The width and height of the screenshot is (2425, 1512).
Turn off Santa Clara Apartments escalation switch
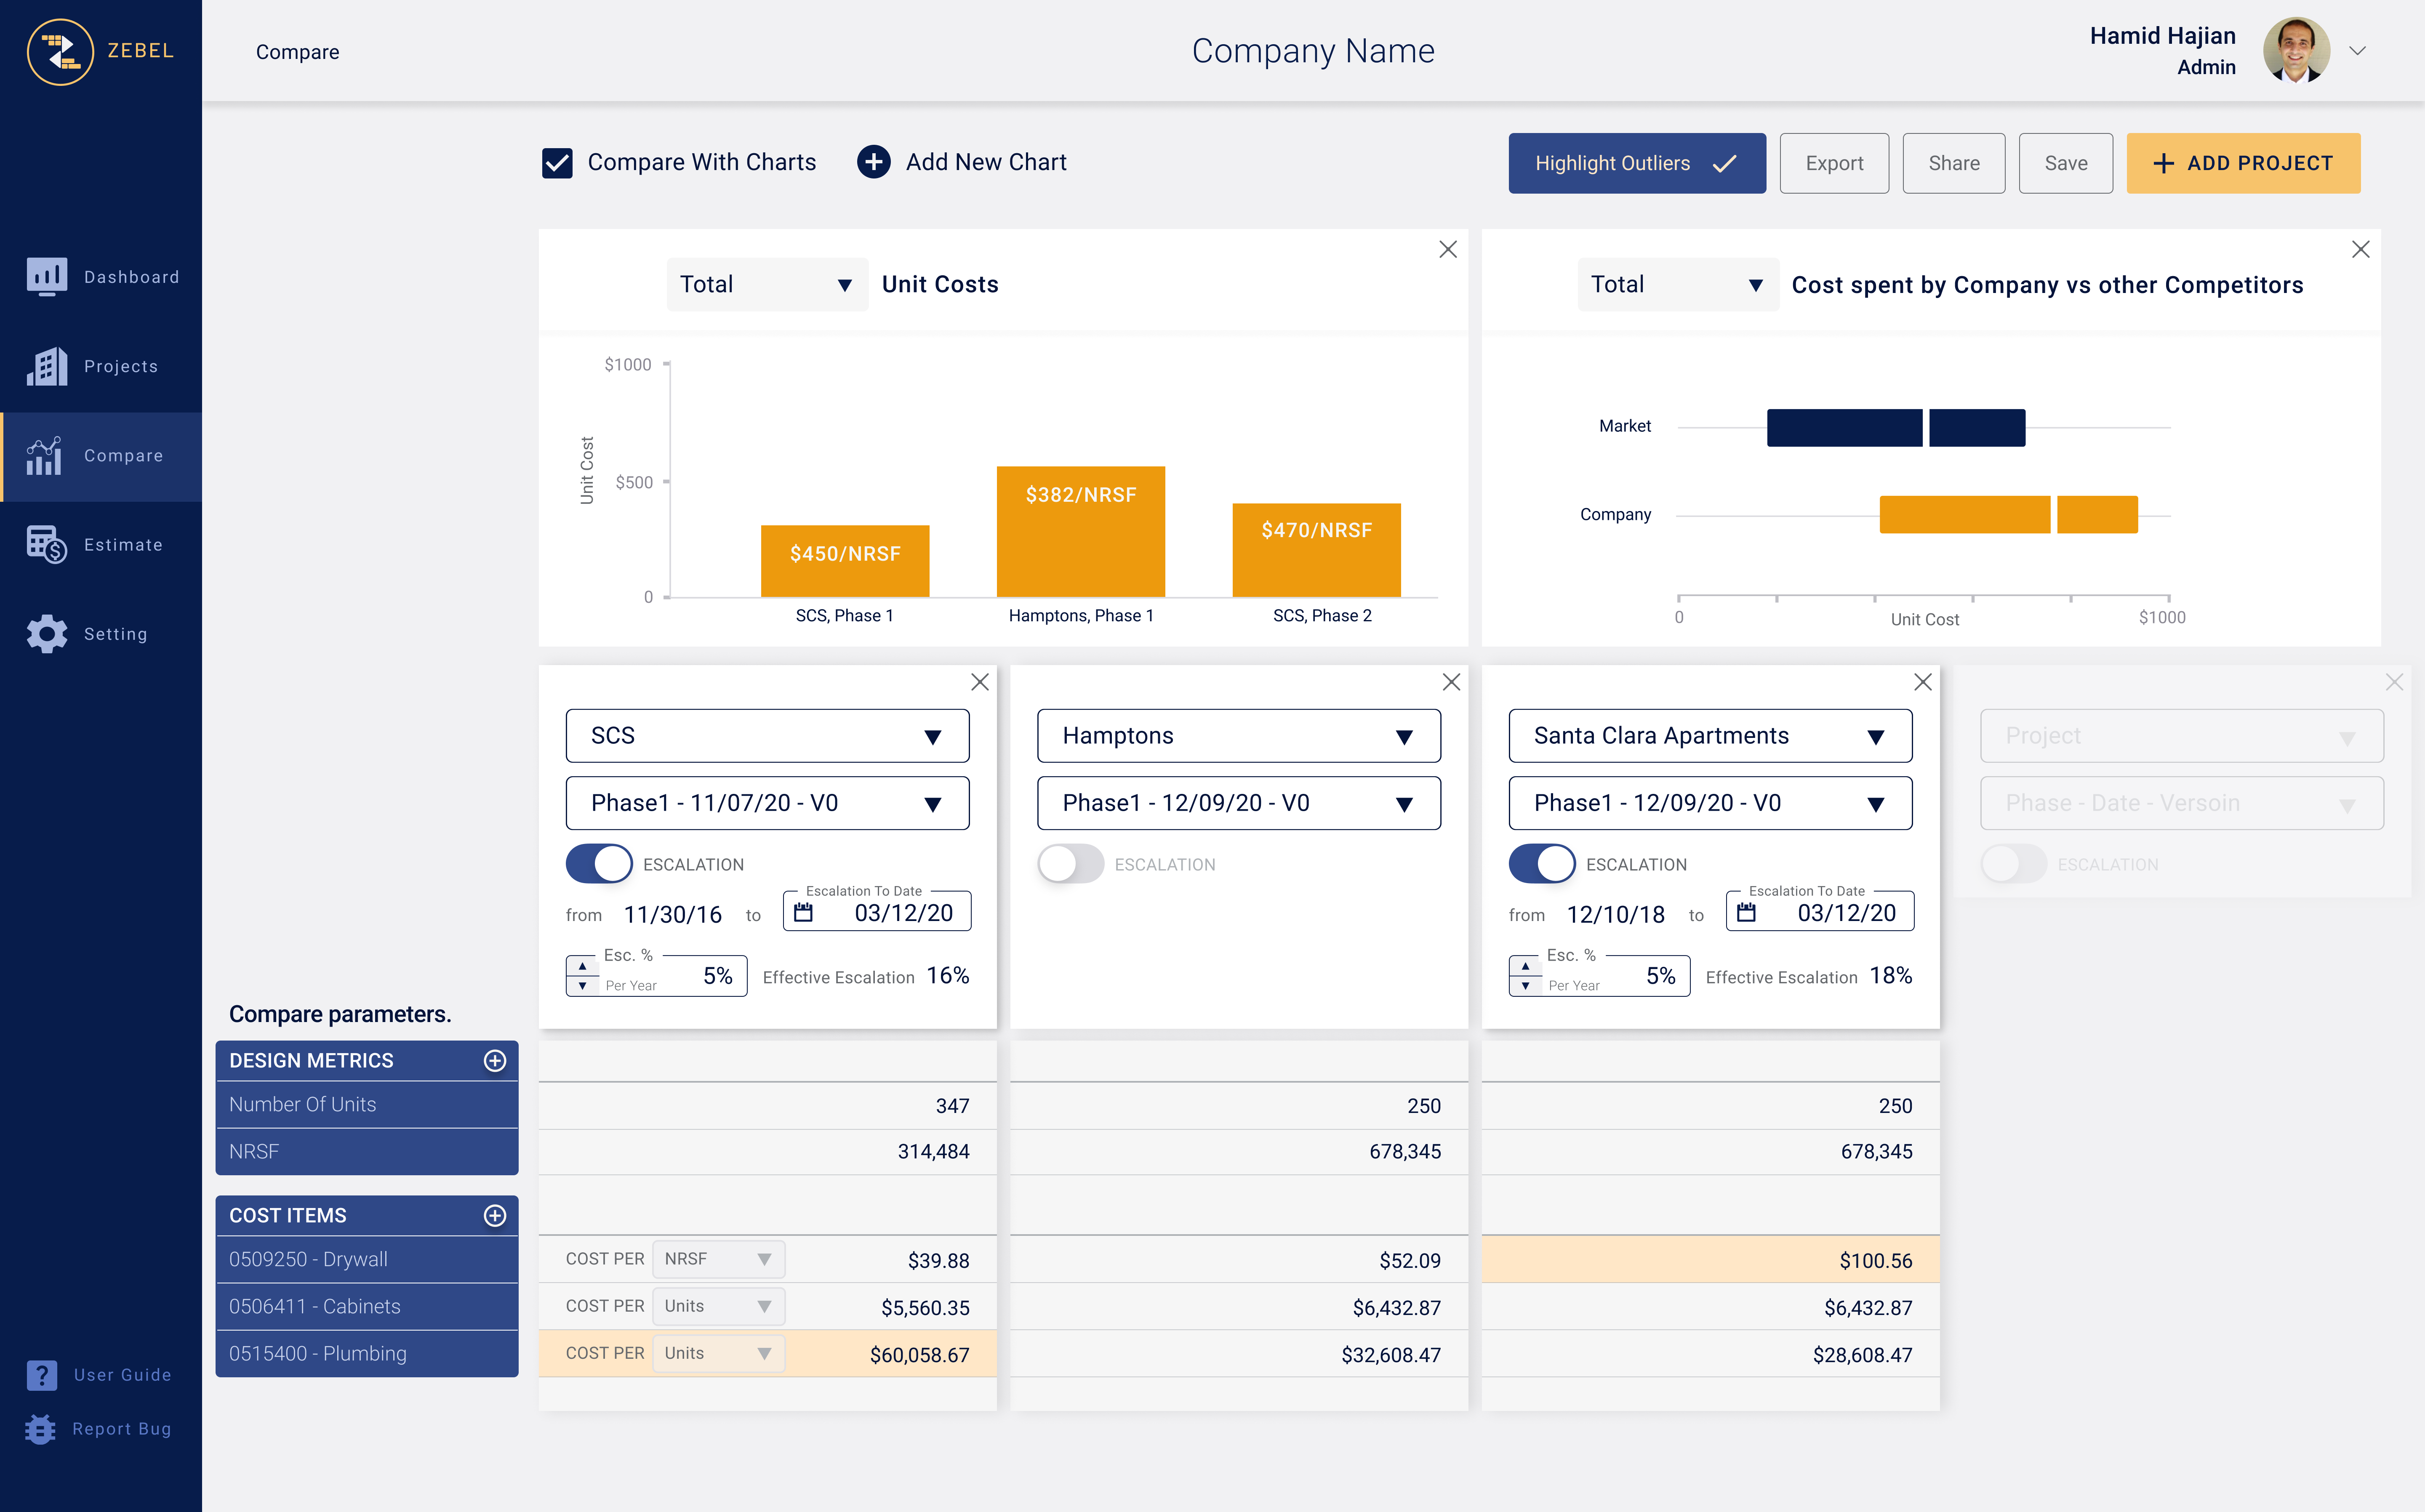[1542, 864]
